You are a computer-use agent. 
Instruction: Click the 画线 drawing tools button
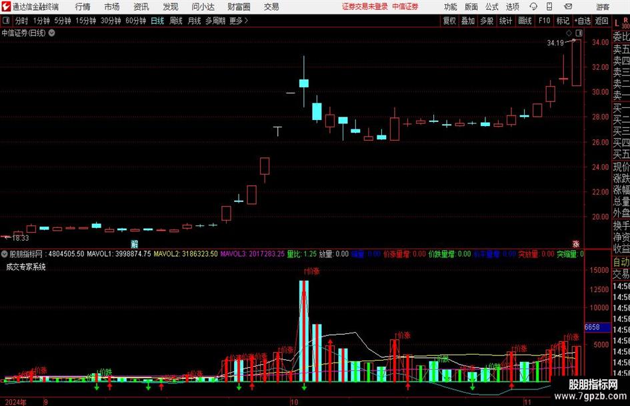(525, 21)
